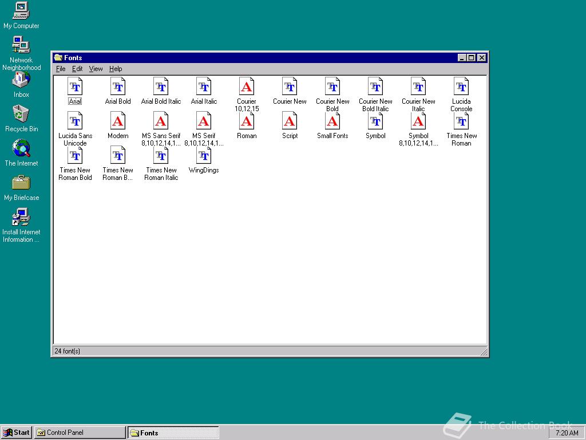Open the Help menu
The width and height of the screenshot is (586, 440).
point(116,69)
